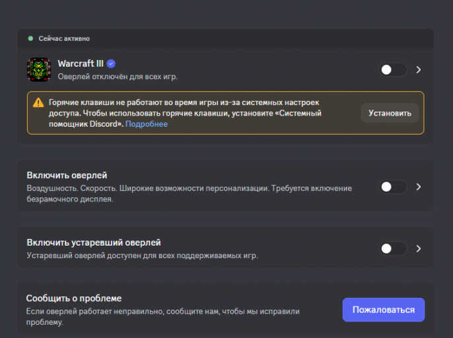Viewport: 453px width, 338px height.
Task: Click the 'Горячие клавиши не работают' warning text
Action: (x=185, y=114)
